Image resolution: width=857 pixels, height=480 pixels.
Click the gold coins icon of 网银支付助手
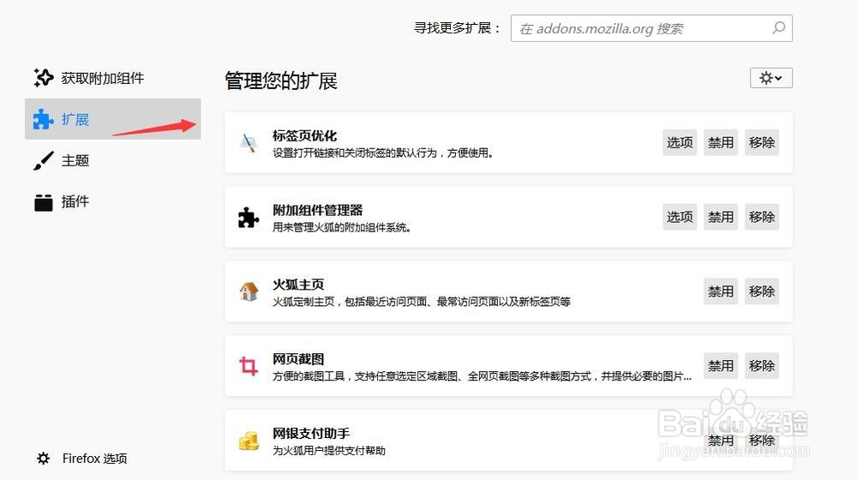(x=249, y=441)
